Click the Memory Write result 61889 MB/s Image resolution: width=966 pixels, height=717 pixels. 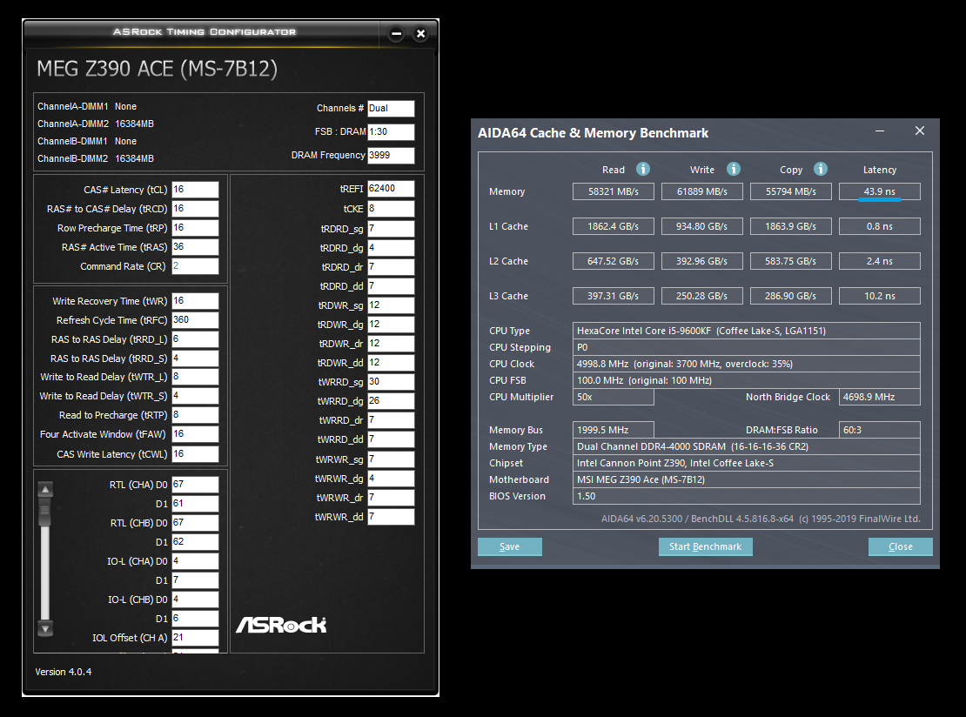coord(701,191)
